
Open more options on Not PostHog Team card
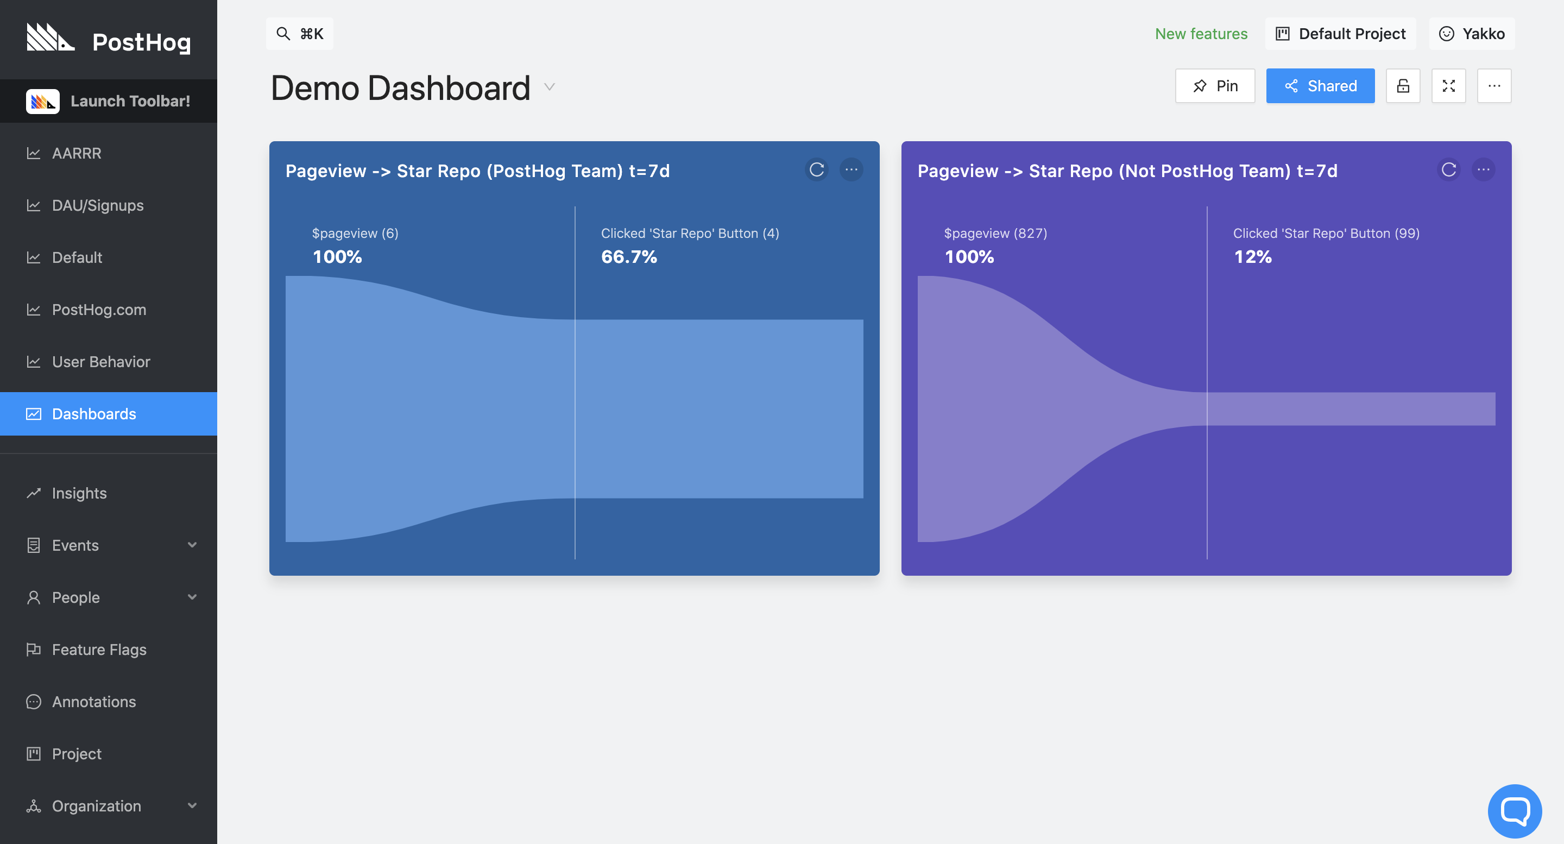point(1483,170)
